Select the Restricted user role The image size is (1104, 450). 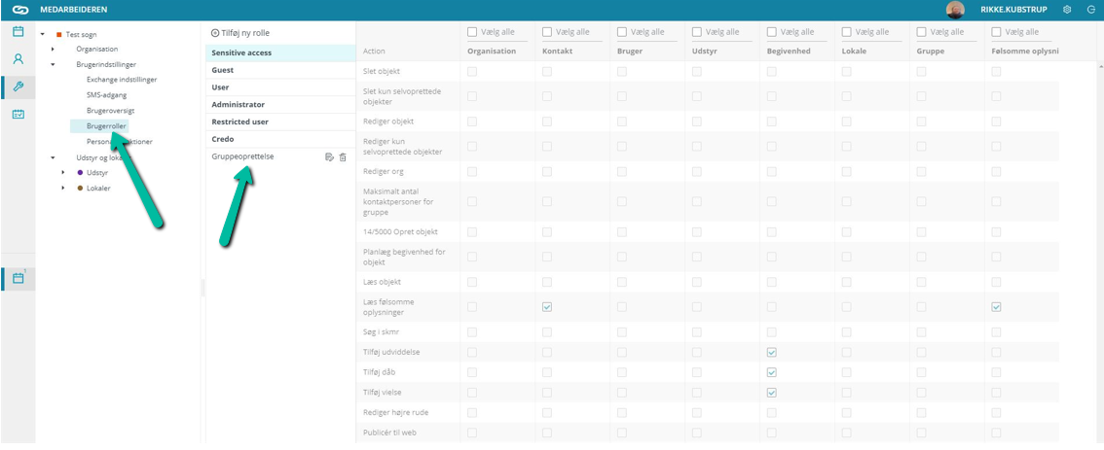[279, 121]
